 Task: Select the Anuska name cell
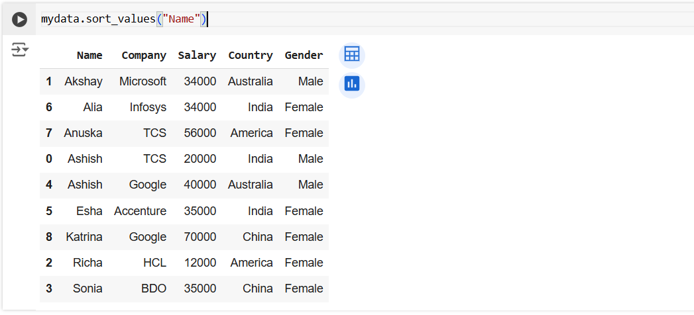84,133
